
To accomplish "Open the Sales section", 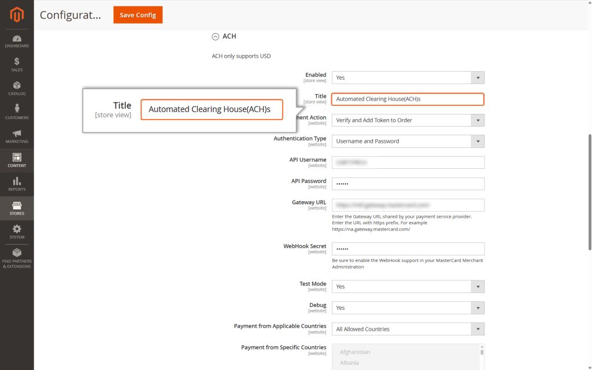I will click(x=16, y=64).
